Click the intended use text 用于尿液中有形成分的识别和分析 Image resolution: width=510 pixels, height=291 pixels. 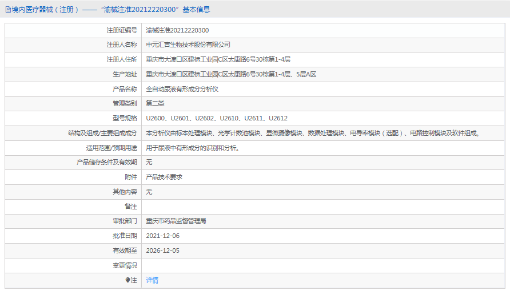tap(193, 148)
